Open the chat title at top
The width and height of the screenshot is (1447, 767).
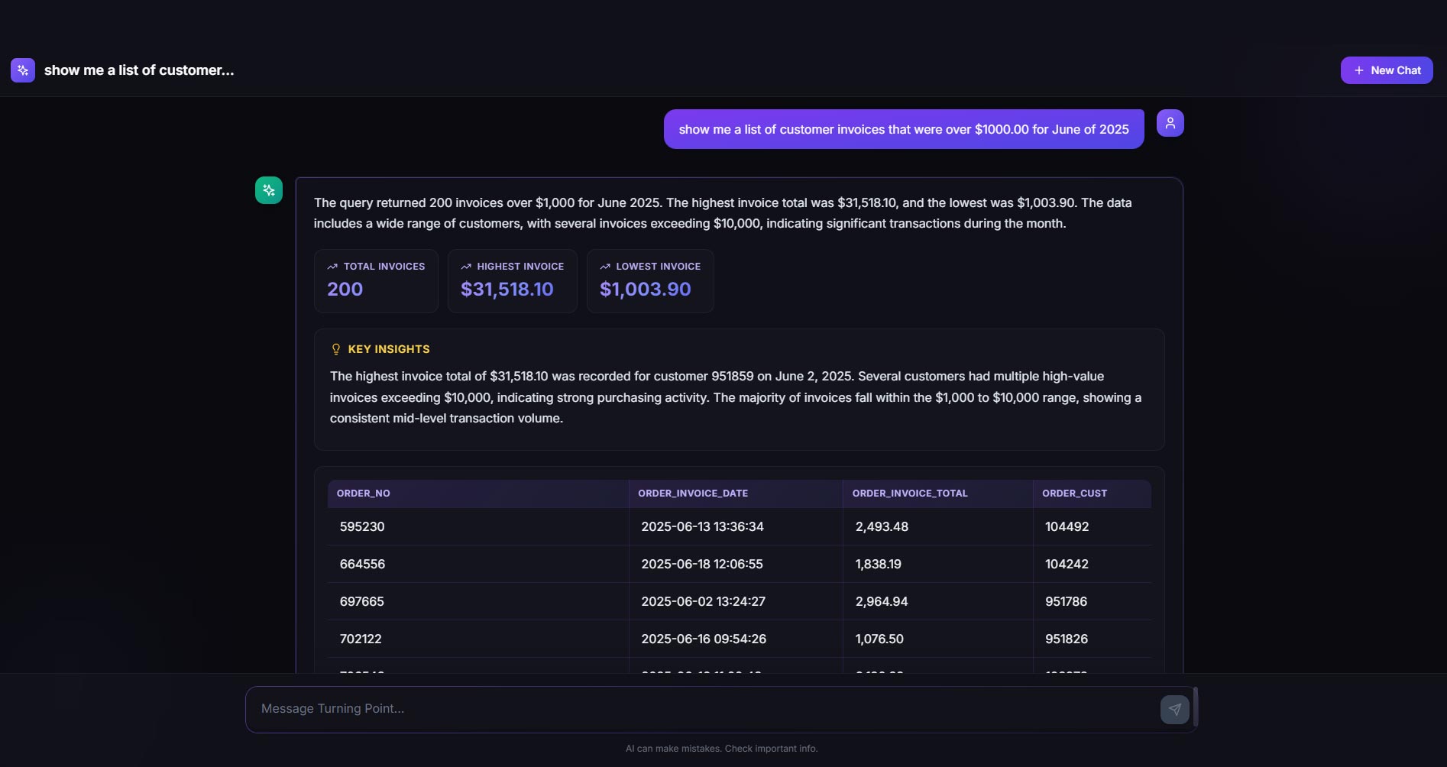click(x=139, y=70)
